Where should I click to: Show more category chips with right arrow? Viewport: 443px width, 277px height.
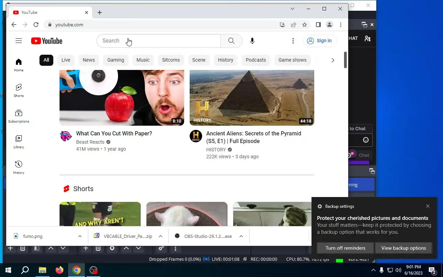tap(333, 60)
